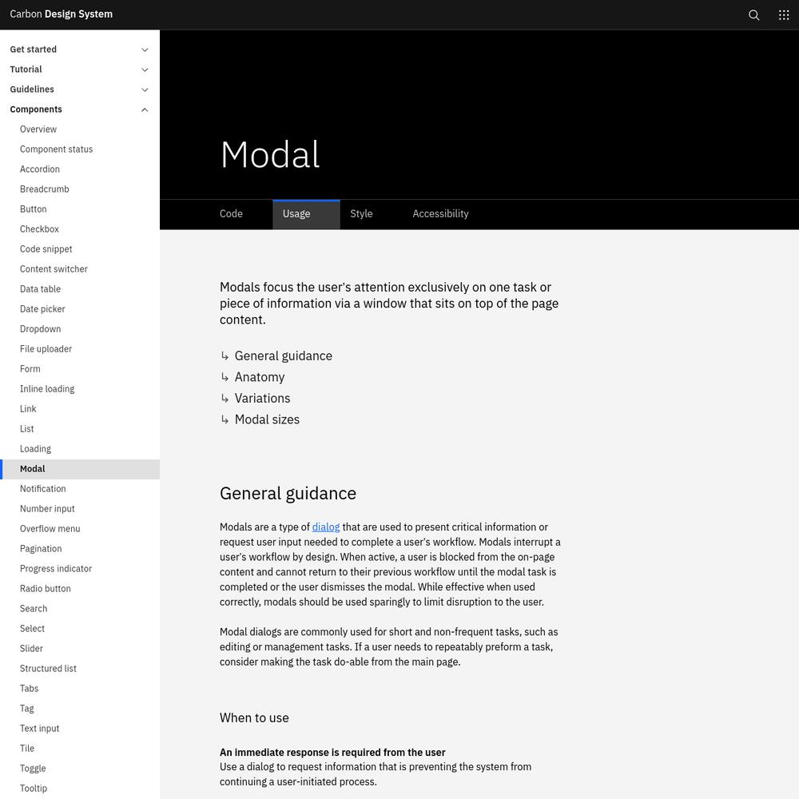Expand the Get started section chevron
Image resolution: width=799 pixels, height=799 pixels.
pyautogui.click(x=145, y=50)
